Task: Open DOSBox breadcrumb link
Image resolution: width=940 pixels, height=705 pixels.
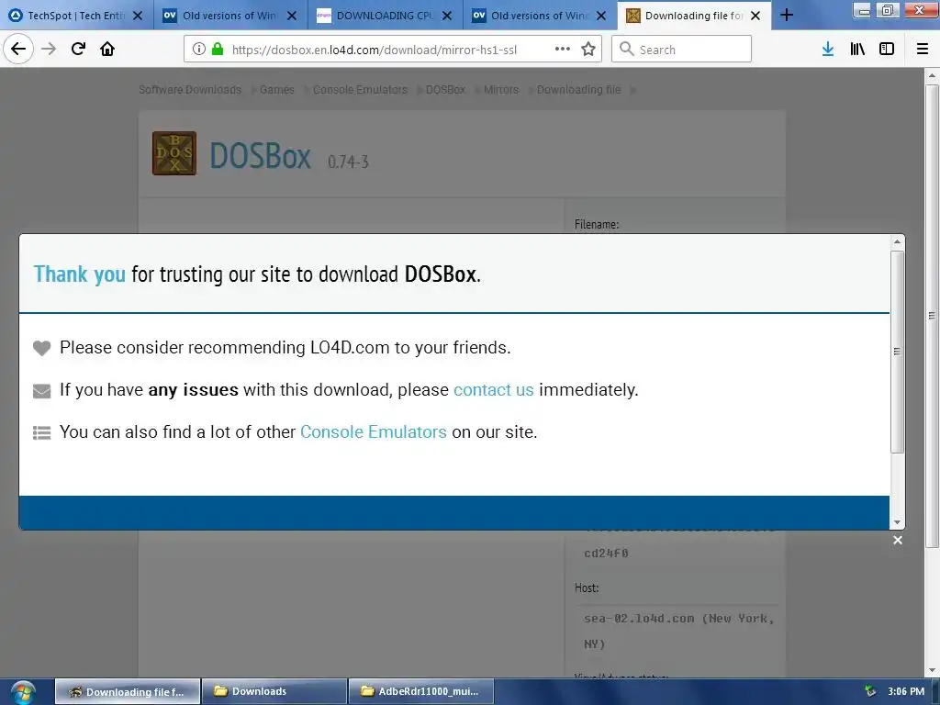Action: pos(445,89)
